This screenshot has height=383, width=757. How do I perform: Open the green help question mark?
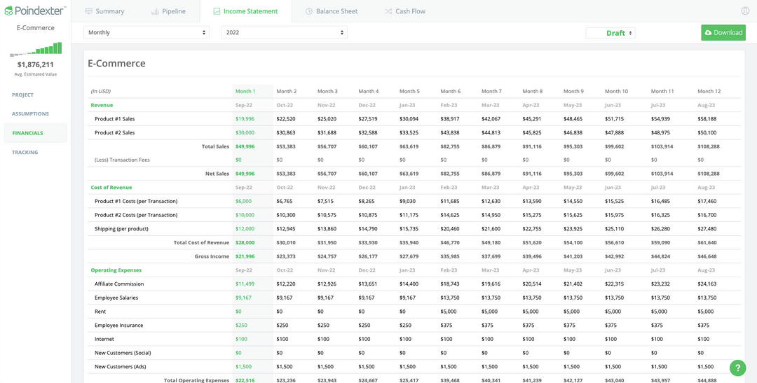click(737, 368)
